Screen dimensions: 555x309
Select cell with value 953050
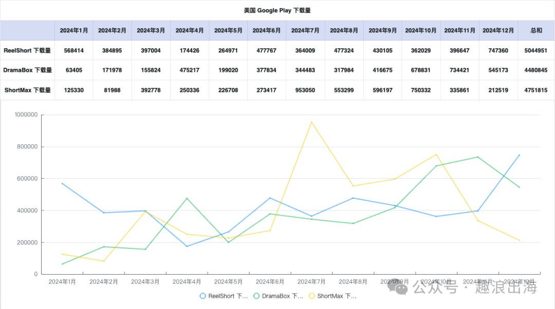click(305, 90)
